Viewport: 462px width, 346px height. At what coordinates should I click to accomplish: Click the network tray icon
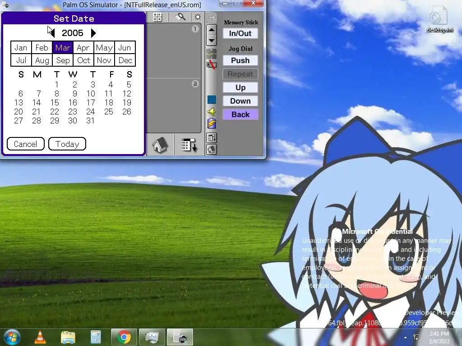(x=417, y=337)
